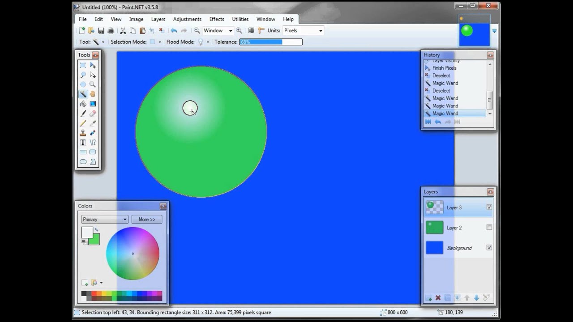Click the Print toolbar icon
The image size is (573, 322).
pos(111,30)
